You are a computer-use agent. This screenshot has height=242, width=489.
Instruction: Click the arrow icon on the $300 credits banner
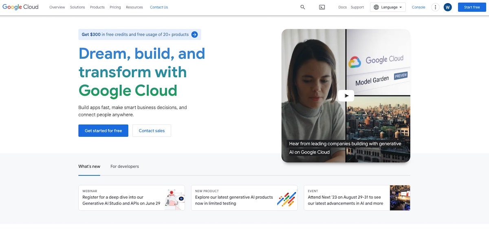click(194, 34)
